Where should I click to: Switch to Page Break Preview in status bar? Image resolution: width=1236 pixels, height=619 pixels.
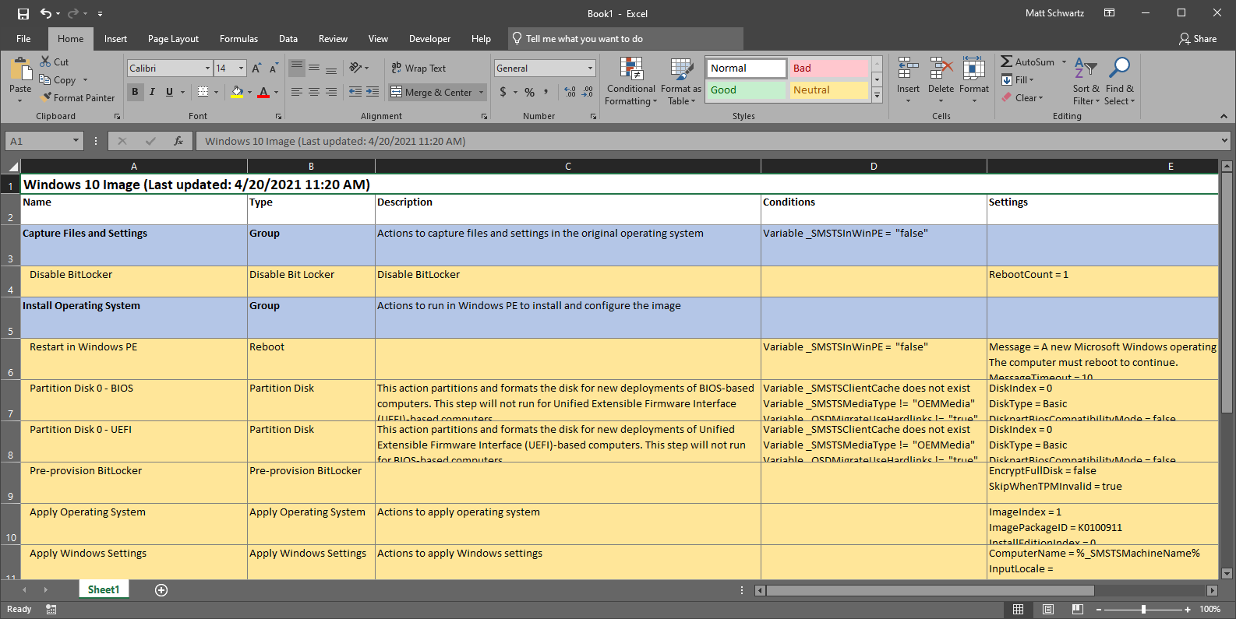[x=1078, y=609]
